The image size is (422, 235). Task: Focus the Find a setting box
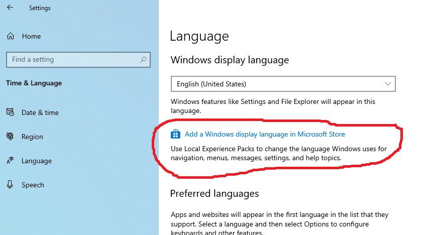click(x=78, y=60)
